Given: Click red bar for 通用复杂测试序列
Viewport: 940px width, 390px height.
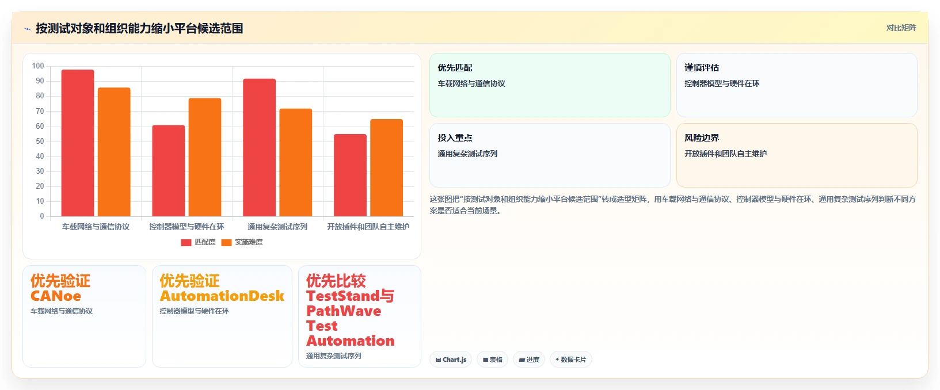Looking at the screenshot, I should coord(260,147).
